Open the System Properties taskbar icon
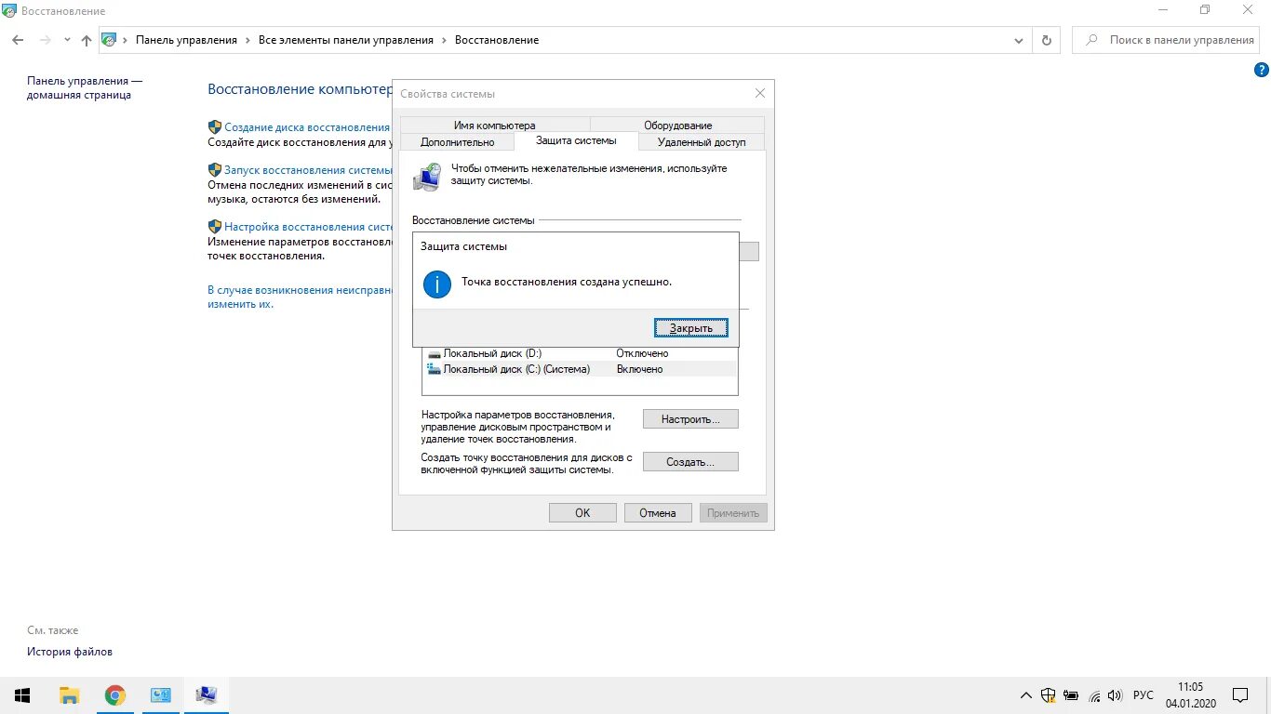This screenshot has width=1271, height=714. click(206, 695)
